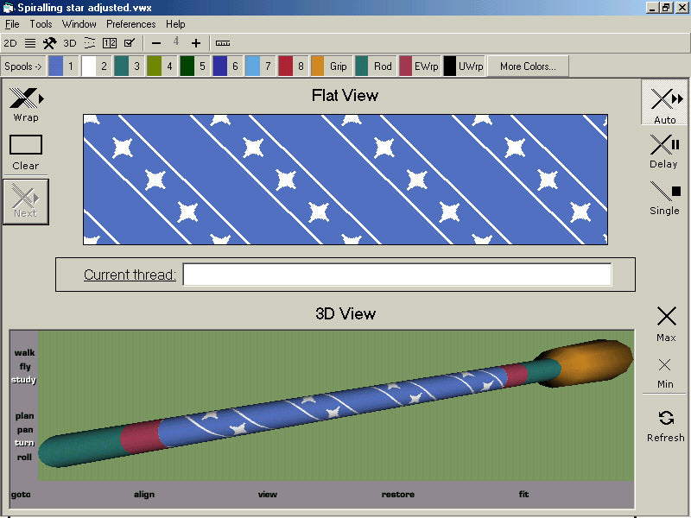Switch to 3D view toolbar button
This screenshot has width=691, height=518.
[70, 43]
